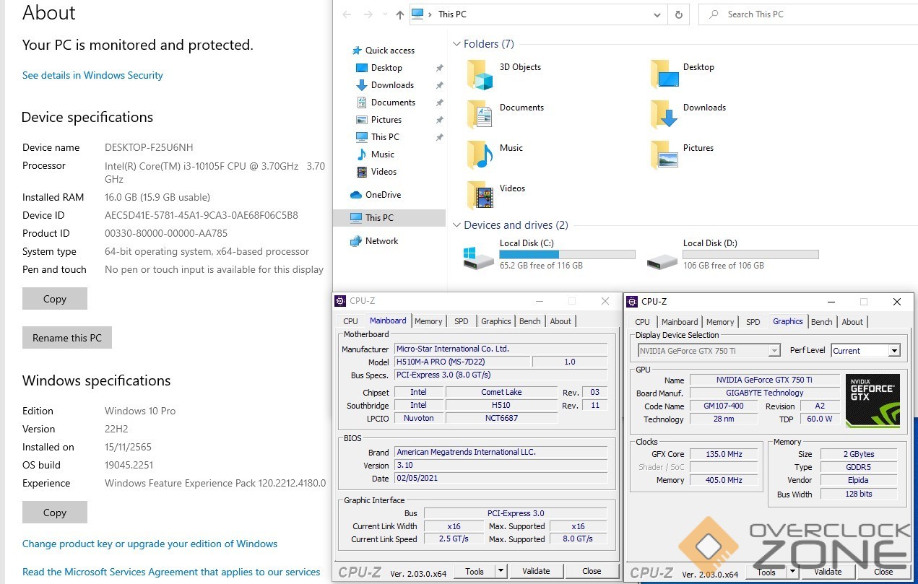Open Tools dropdown arrow in Mainboard window
Viewport: 918px width, 584px height.
tap(501, 571)
